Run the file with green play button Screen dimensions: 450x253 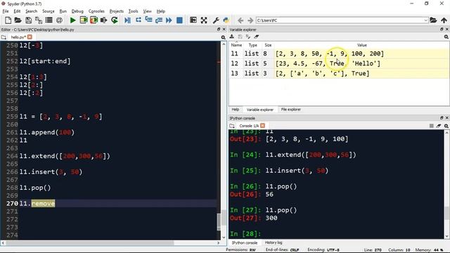[x=73, y=20]
